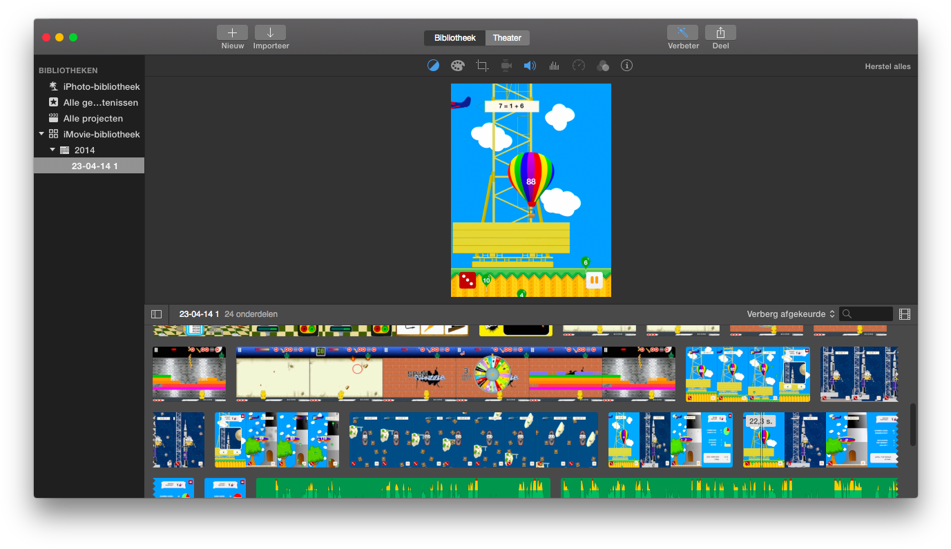This screenshot has width=951, height=549.
Task: Open the volume adjustment controls
Action: coord(530,66)
